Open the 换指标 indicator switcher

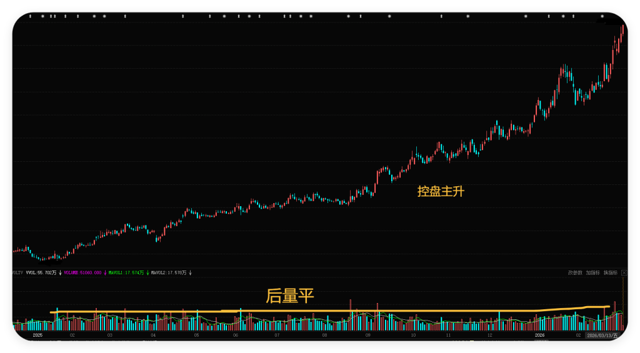pyautogui.click(x=610, y=272)
